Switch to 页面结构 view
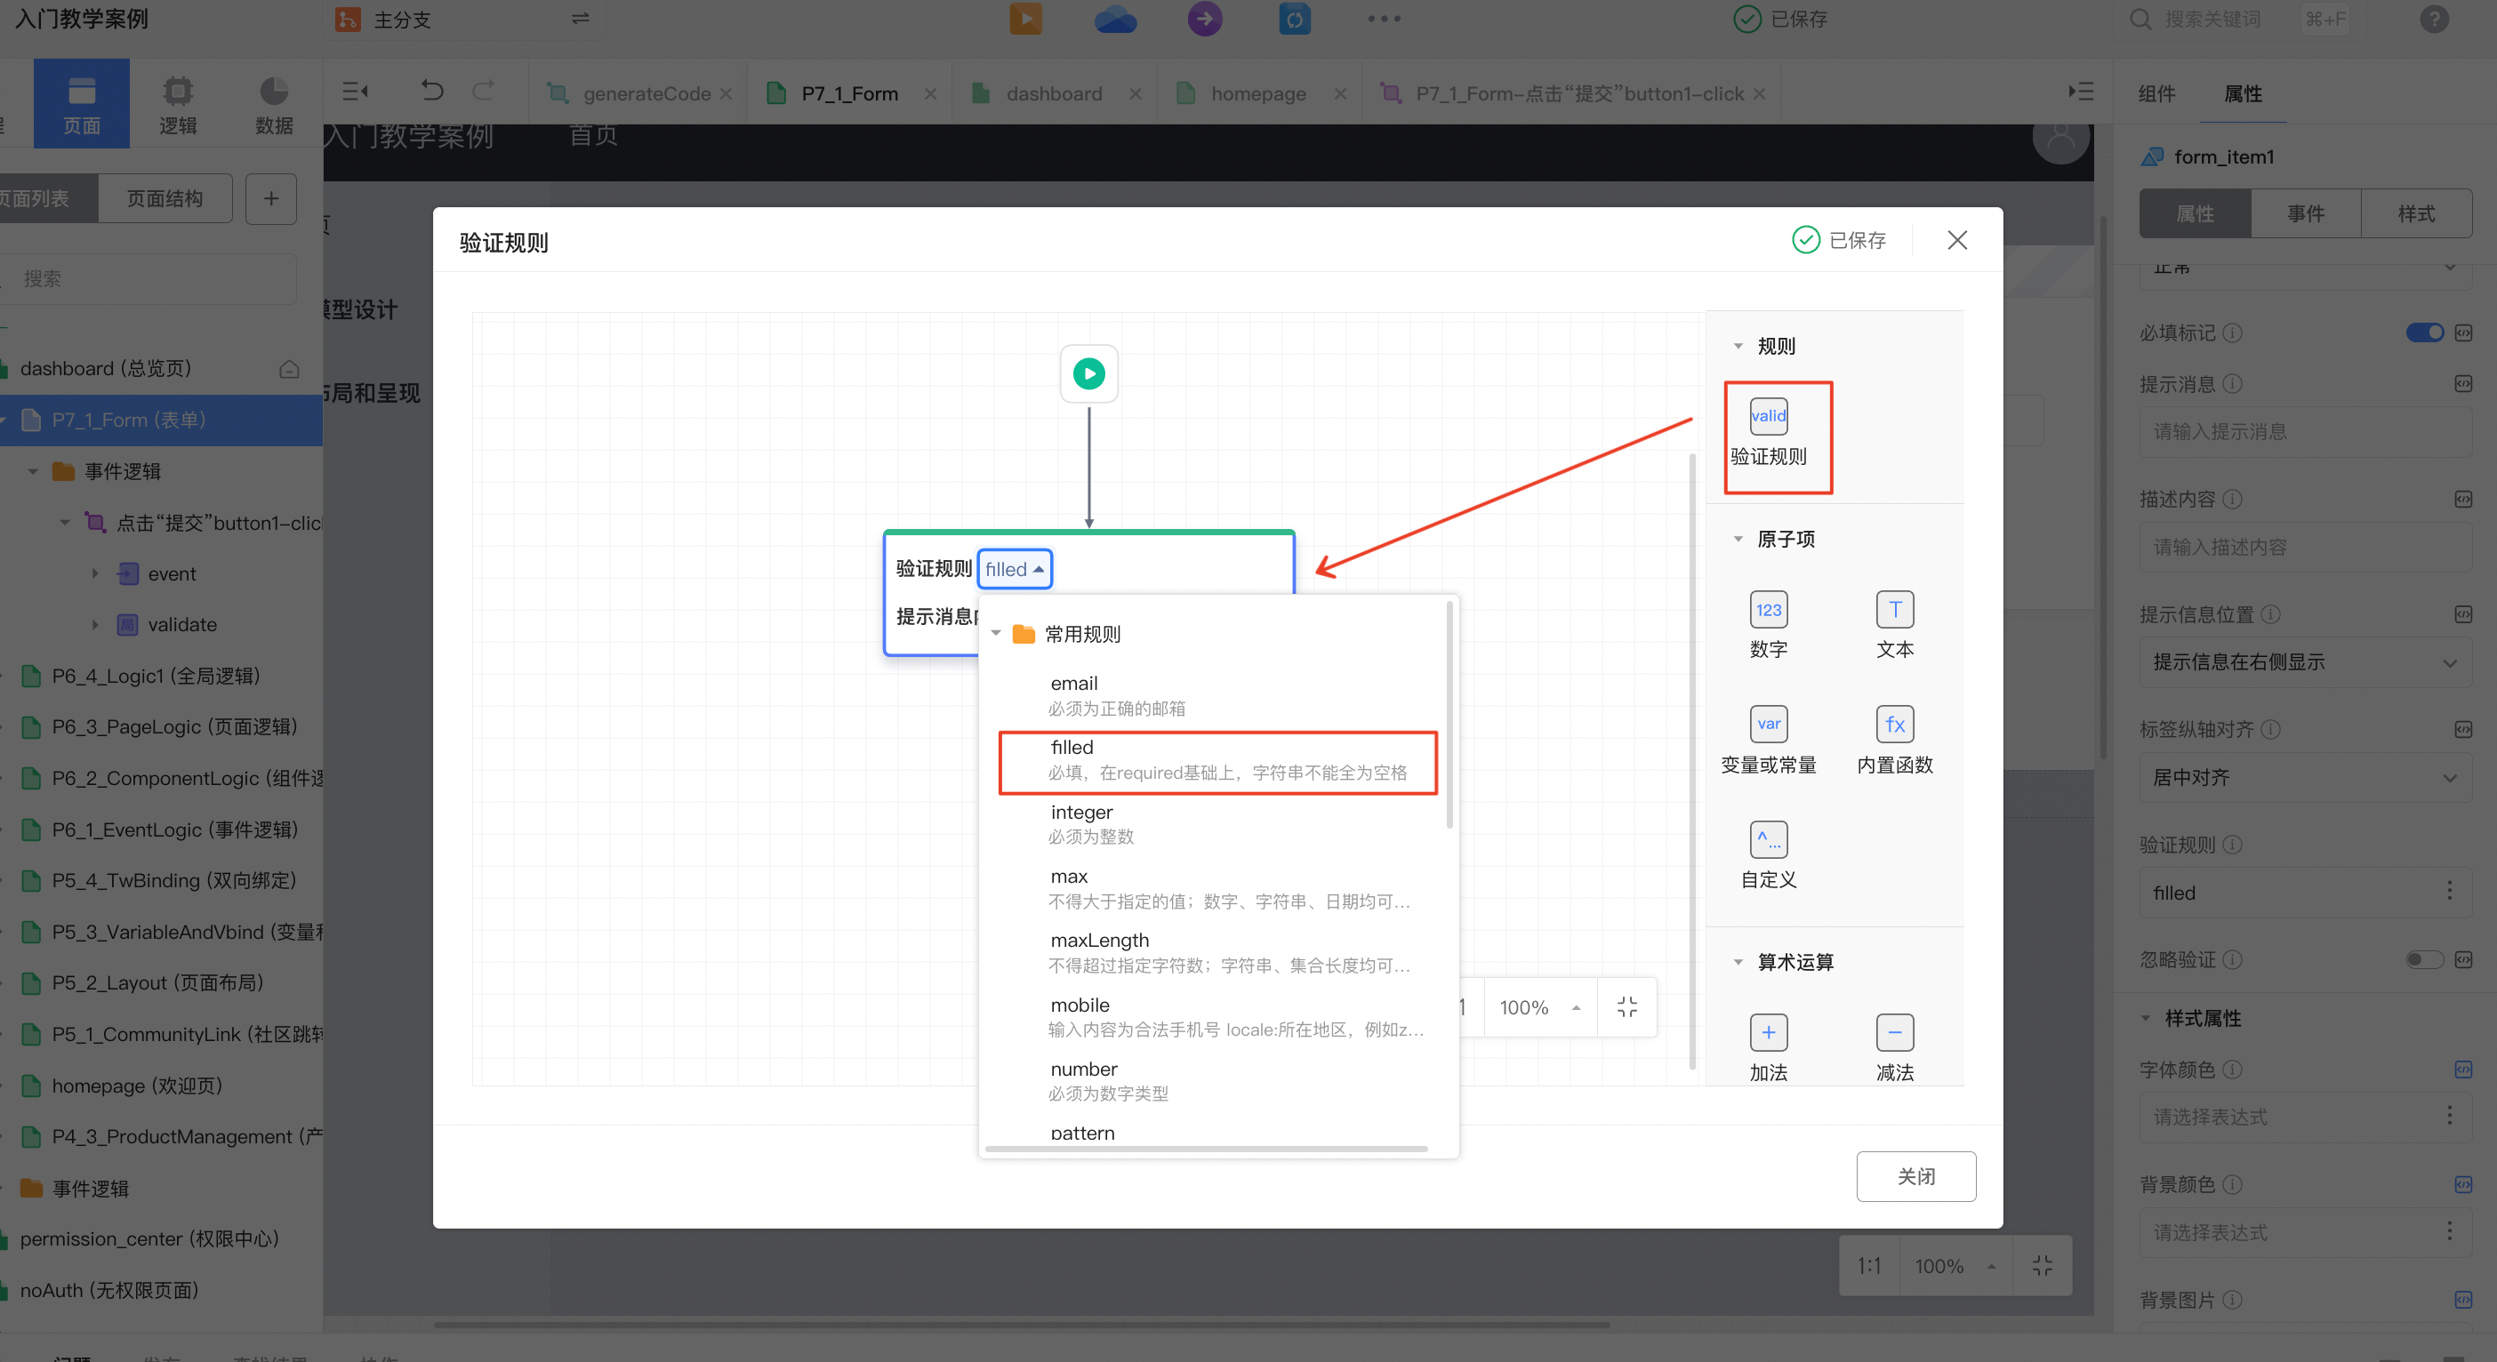This screenshot has width=2497, height=1362. click(165, 199)
